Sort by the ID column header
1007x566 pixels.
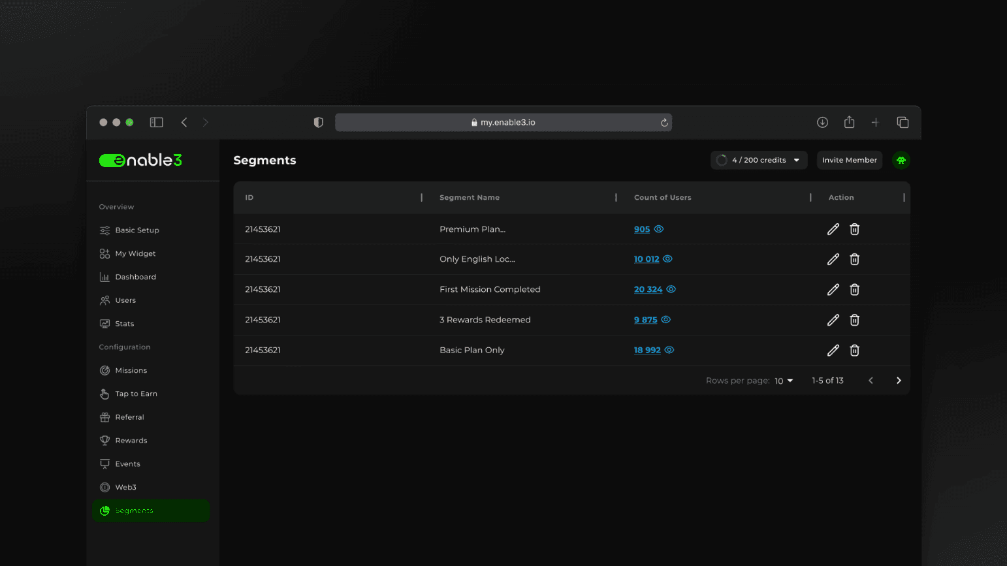(249, 198)
